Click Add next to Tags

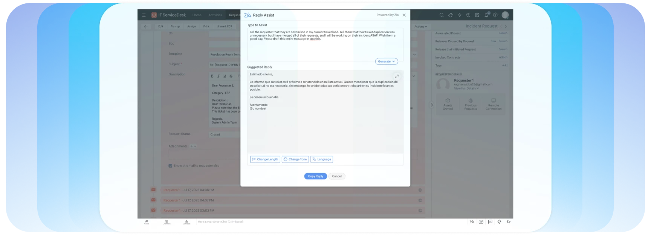pos(504,66)
